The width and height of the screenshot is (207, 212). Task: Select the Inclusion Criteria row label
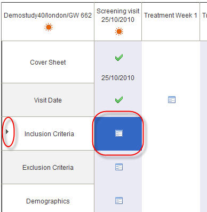pos(49,134)
